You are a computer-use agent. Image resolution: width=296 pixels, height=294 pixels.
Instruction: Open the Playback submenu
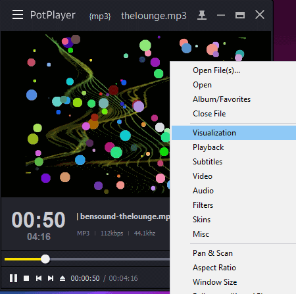click(x=234, y=147)
